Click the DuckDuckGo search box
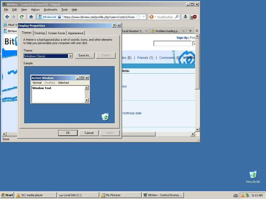Viewport: 266px width, 199px height. click(165, 17)
